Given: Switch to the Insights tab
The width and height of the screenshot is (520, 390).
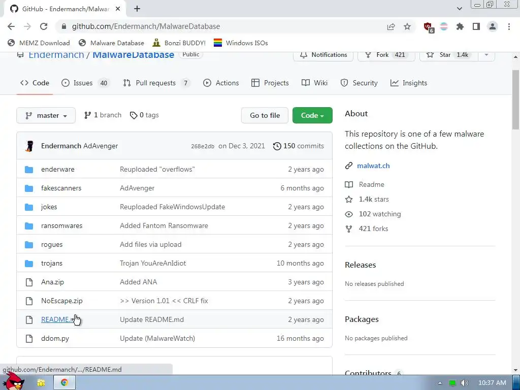Looking at the screenshot, I should point(409,83).
